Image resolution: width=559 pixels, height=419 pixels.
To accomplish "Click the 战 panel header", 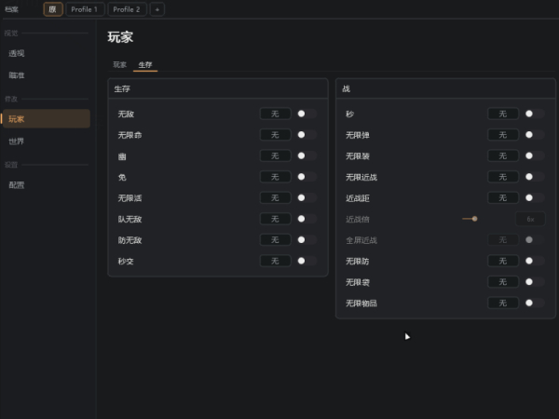I will (445, 88).
